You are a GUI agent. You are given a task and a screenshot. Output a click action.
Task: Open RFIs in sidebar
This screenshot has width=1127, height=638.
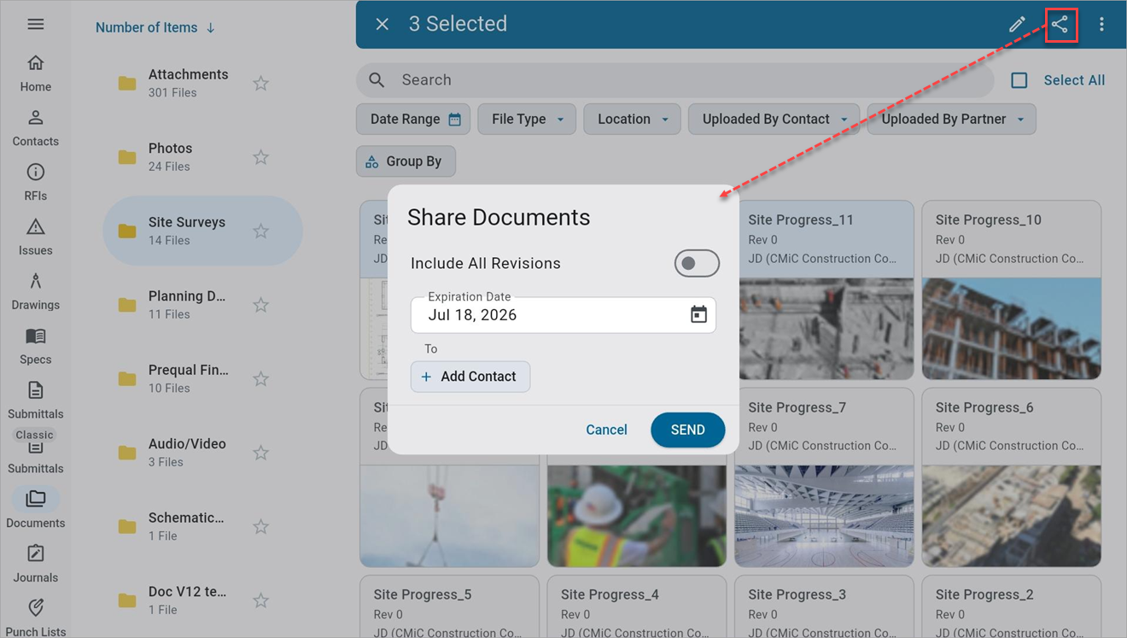[x=35, y=183]
